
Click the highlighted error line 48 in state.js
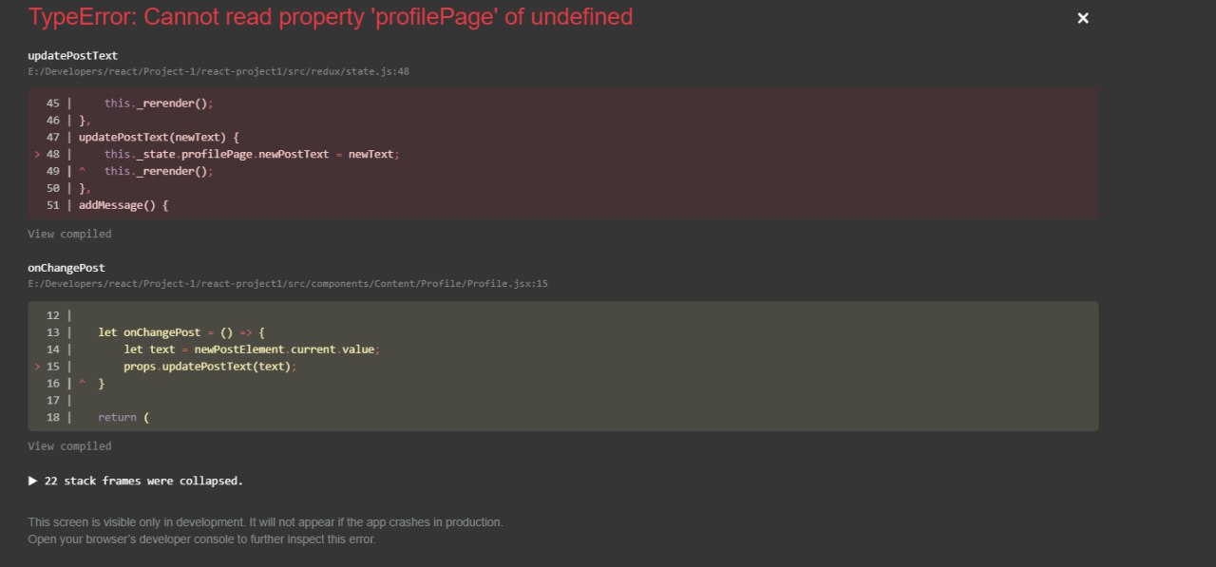coord(252,154)
